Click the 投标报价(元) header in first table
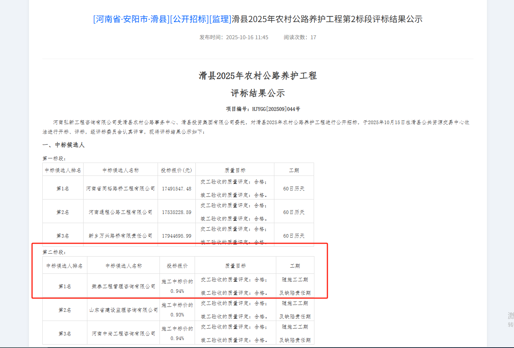 (176, 170)
